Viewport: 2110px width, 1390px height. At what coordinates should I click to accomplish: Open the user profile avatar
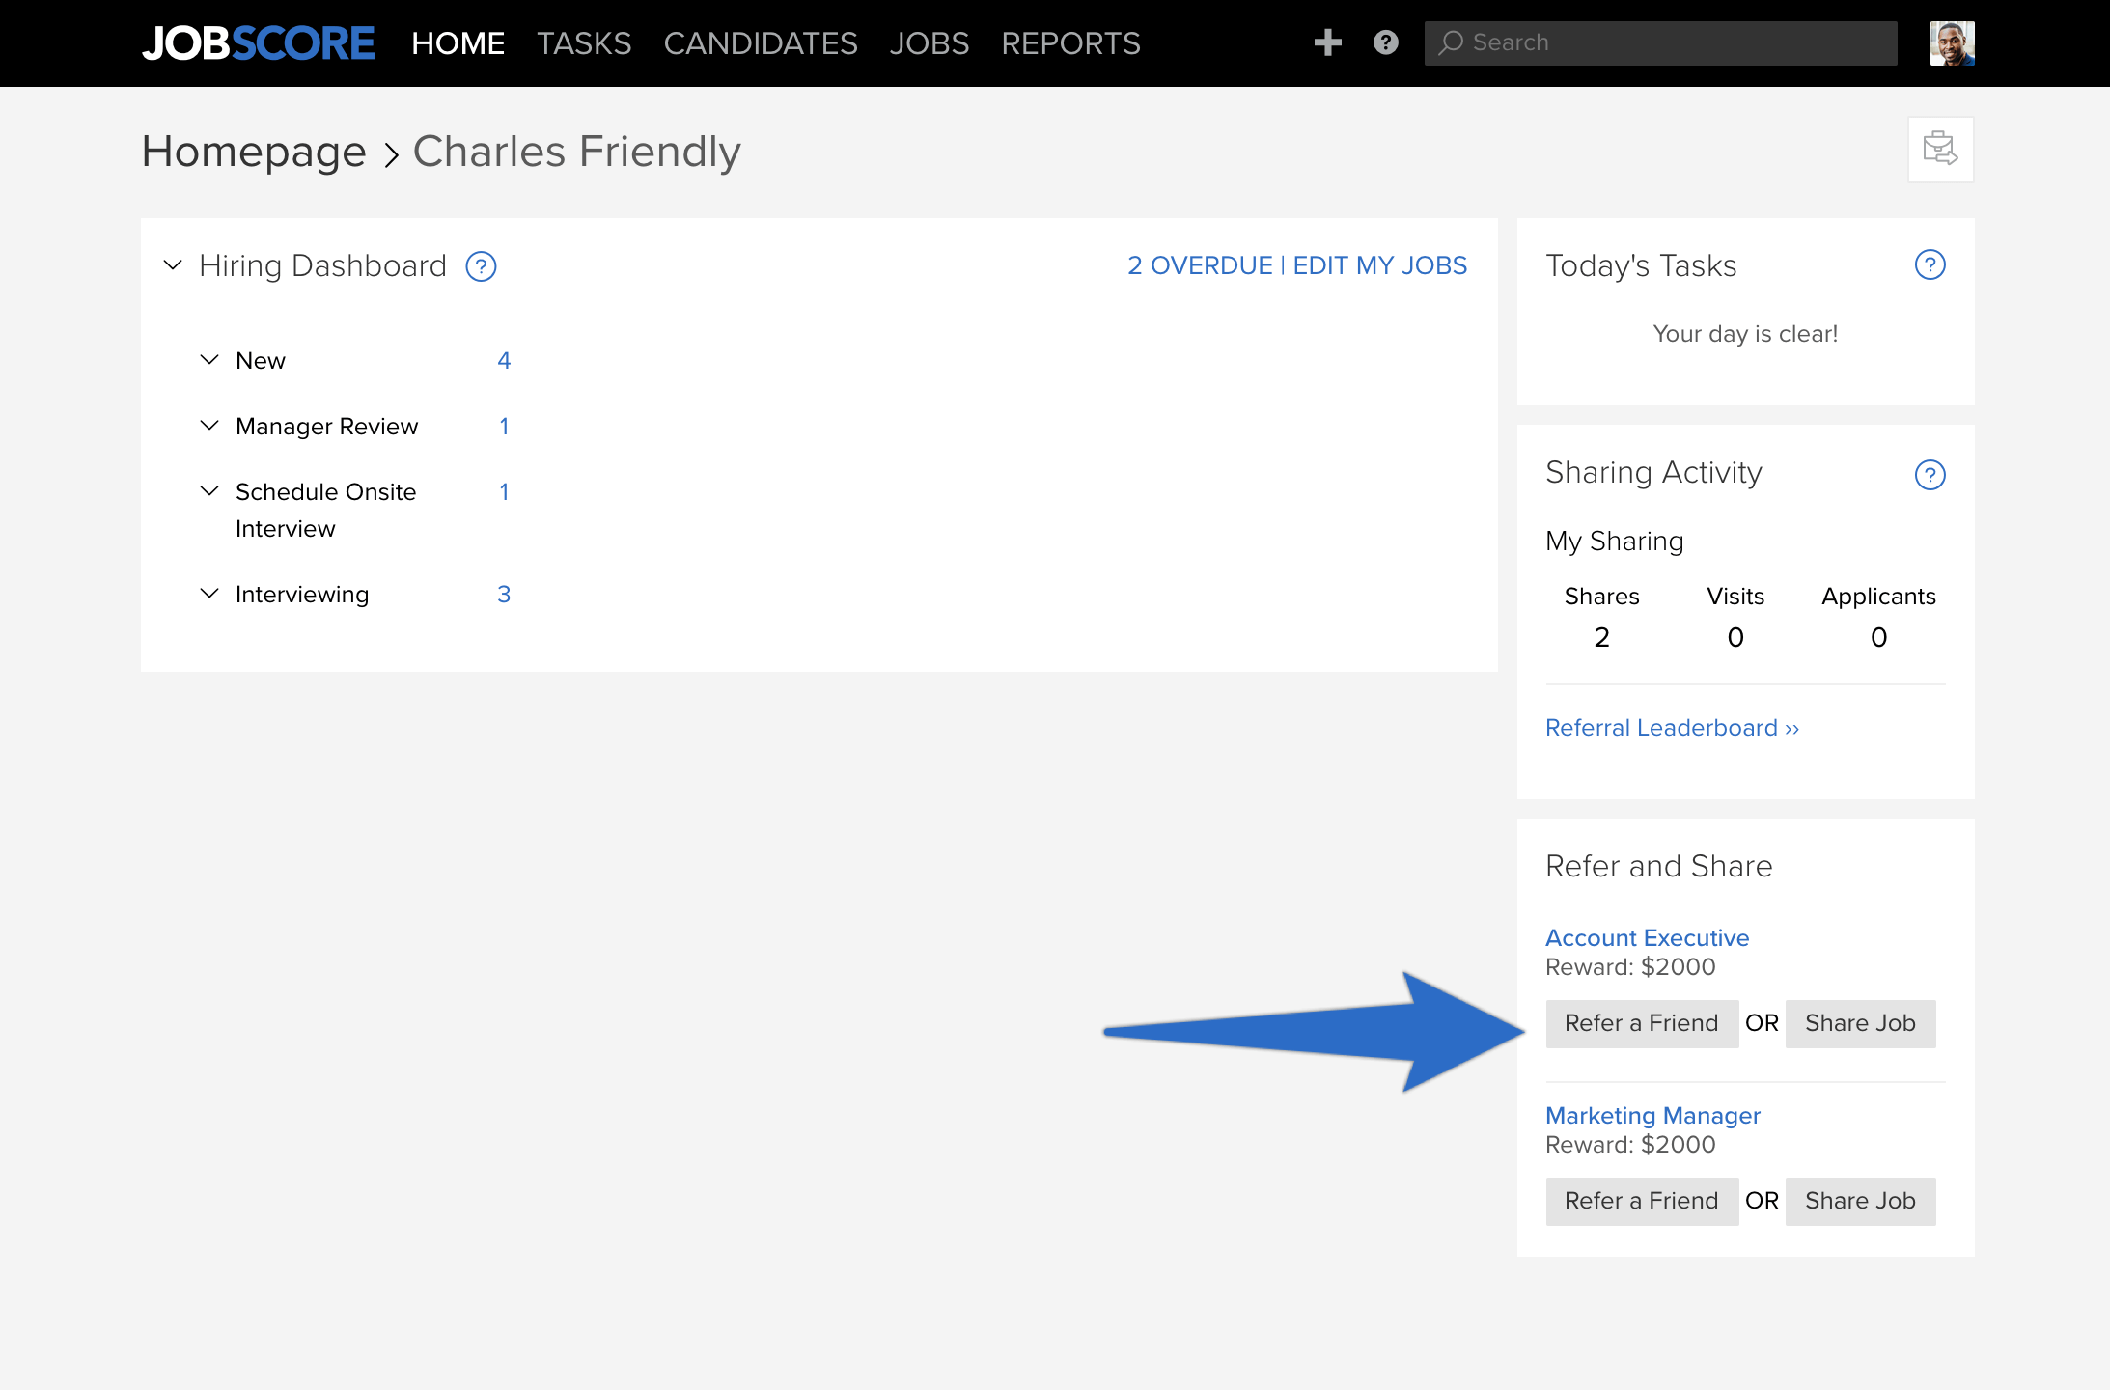click(1952, 43)
